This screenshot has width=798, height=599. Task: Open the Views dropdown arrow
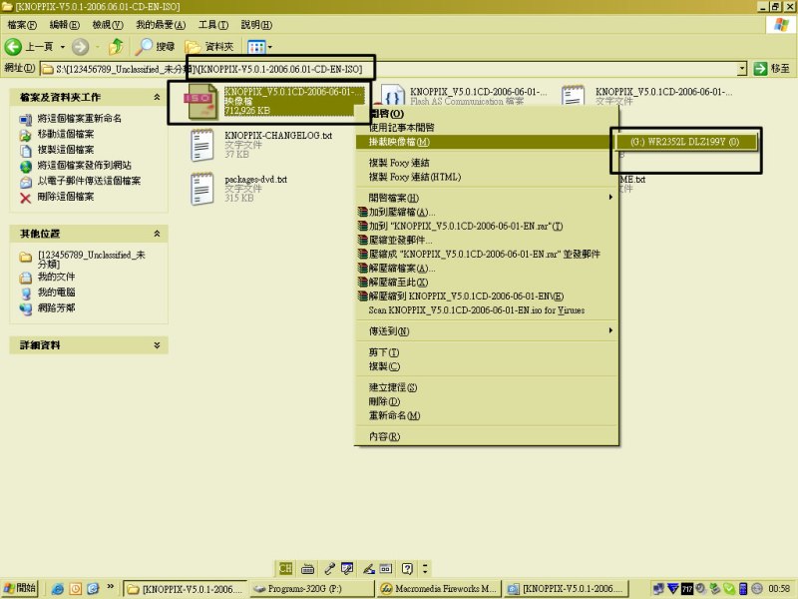(269, 47)
